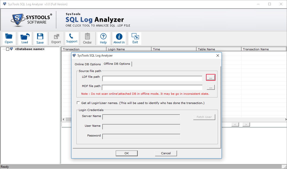
Task: Click the SysTools Software logo in the header
Action: pyautogui.click(x=31, y=20)
